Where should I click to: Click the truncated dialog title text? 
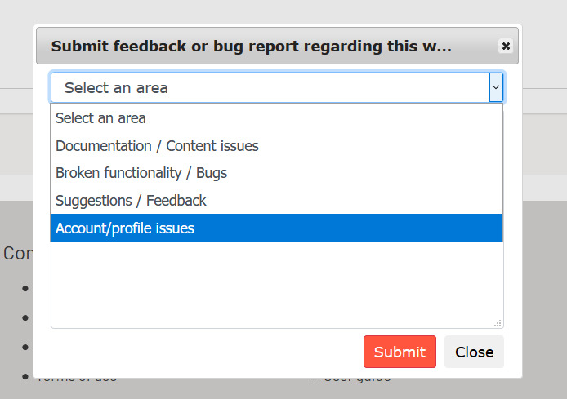click(x=251, y=47)
